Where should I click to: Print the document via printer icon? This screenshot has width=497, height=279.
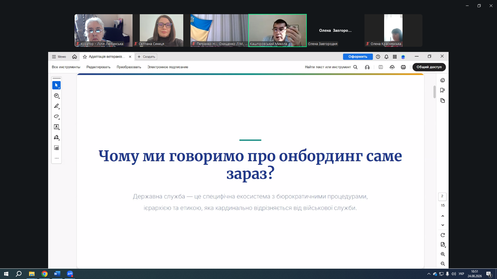pos(403,67)
